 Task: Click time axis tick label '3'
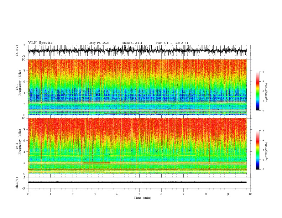click(x=95, y=194)
